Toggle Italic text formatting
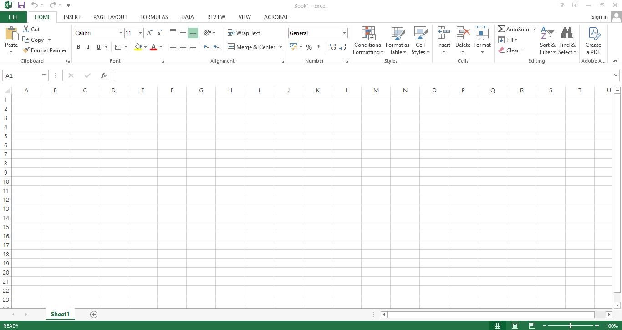Image resolution: width=622 pixels, height=330 pixels. 88,47
